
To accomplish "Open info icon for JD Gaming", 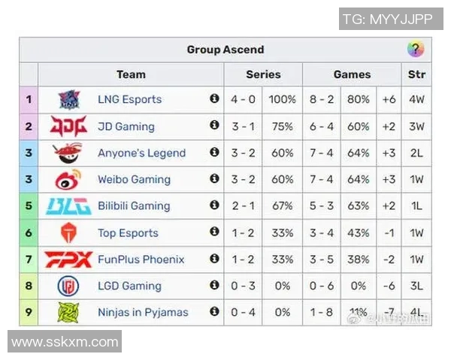I will coord(214,126).
